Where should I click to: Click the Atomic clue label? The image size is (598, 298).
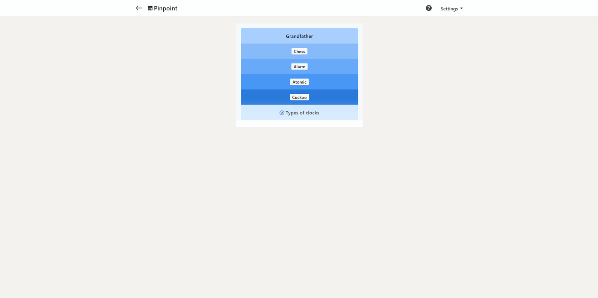pyautogui.click(x=299, y=82)
